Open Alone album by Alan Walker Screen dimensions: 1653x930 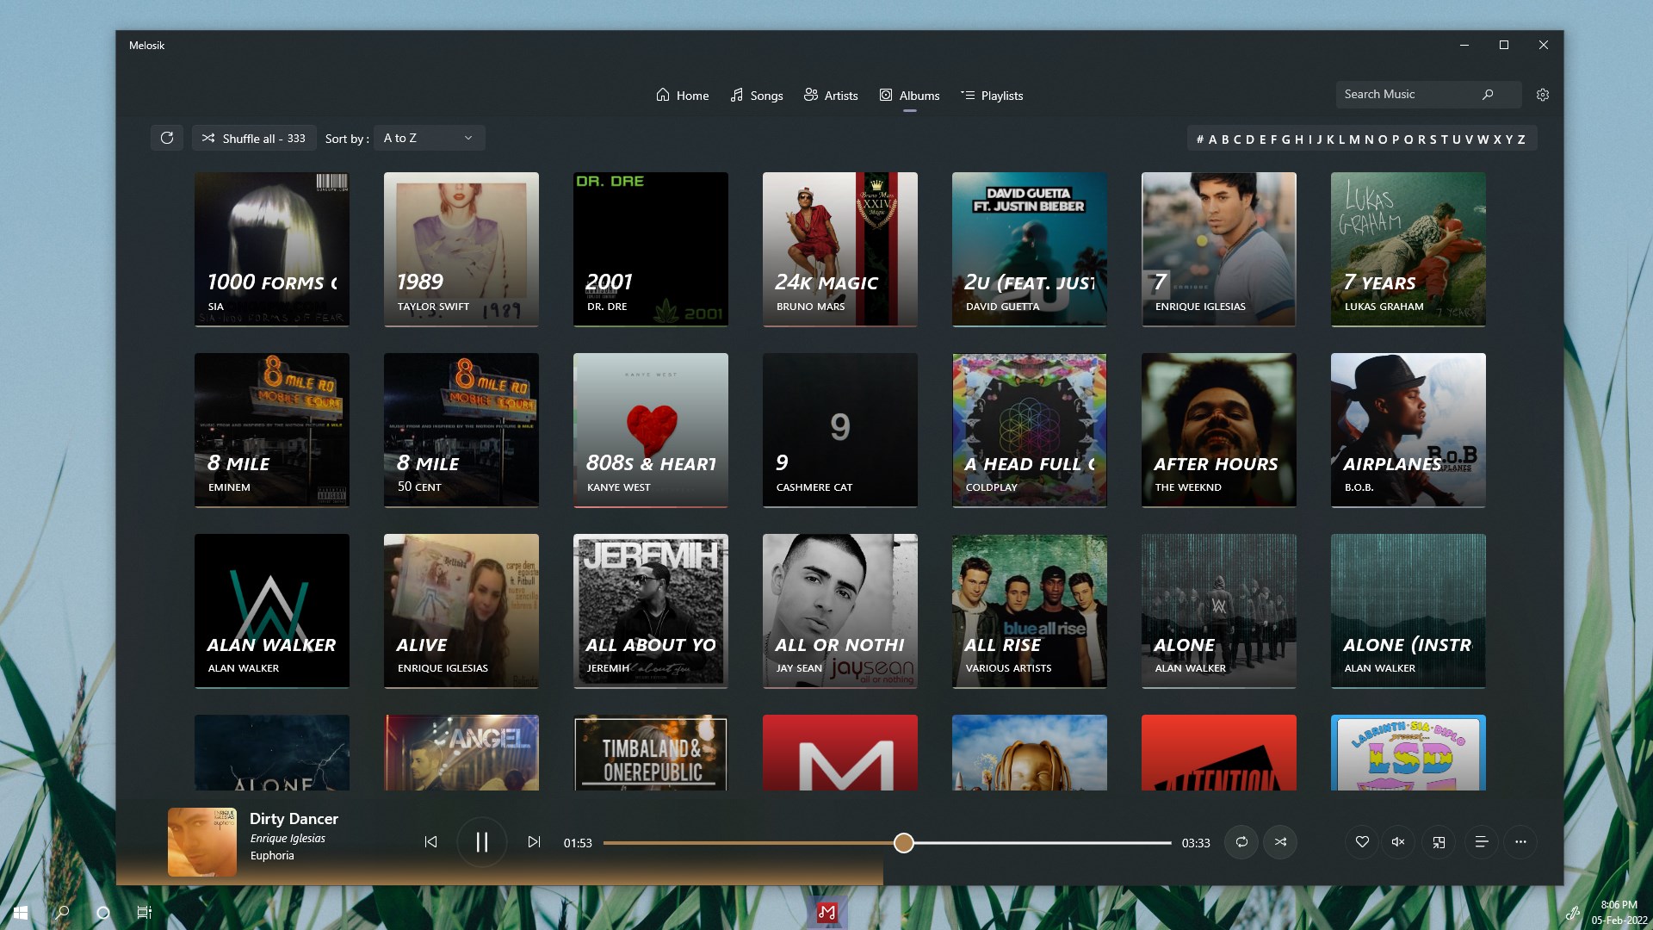coord(1219,611)
